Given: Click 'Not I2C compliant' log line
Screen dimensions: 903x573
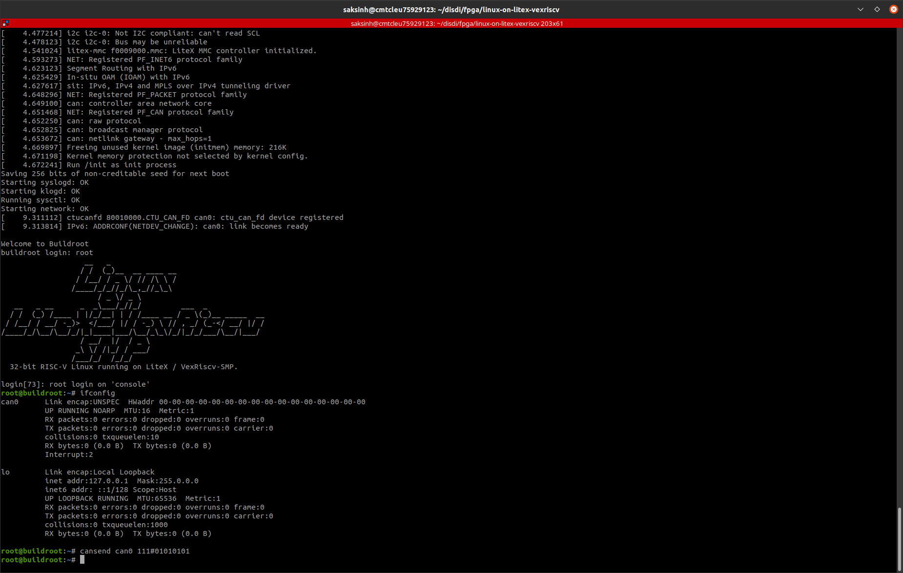Looking at the screenshot, I should [130, 33].
